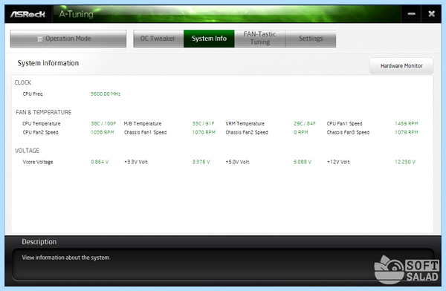Click the Hardware Monitor button
This screenshot has height=291, width=446.
(x=401, y=65)
